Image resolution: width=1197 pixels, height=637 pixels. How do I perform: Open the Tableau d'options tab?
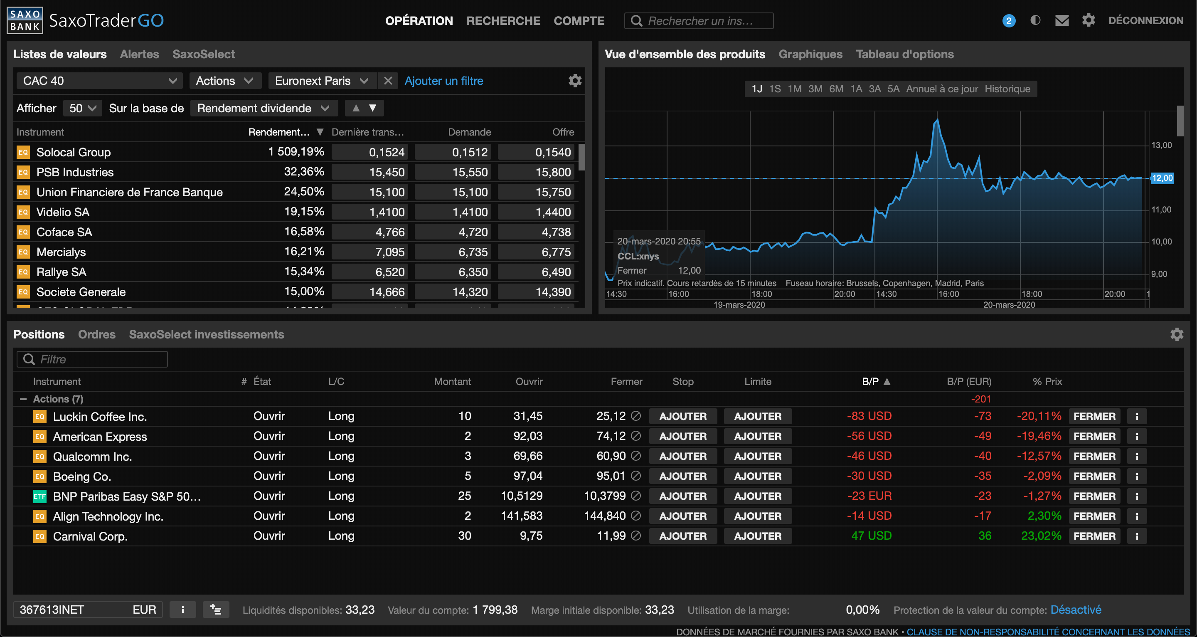tap(905, 54)
